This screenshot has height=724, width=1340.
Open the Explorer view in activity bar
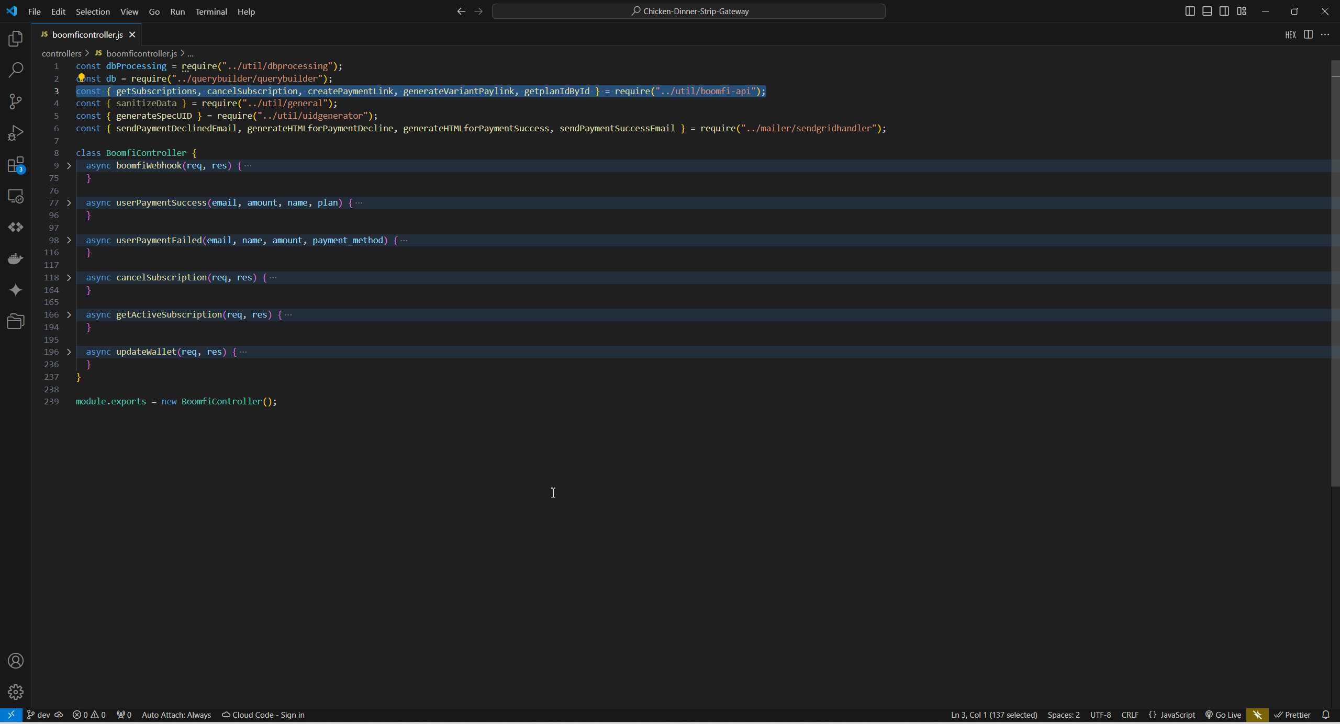pos(16,39)
